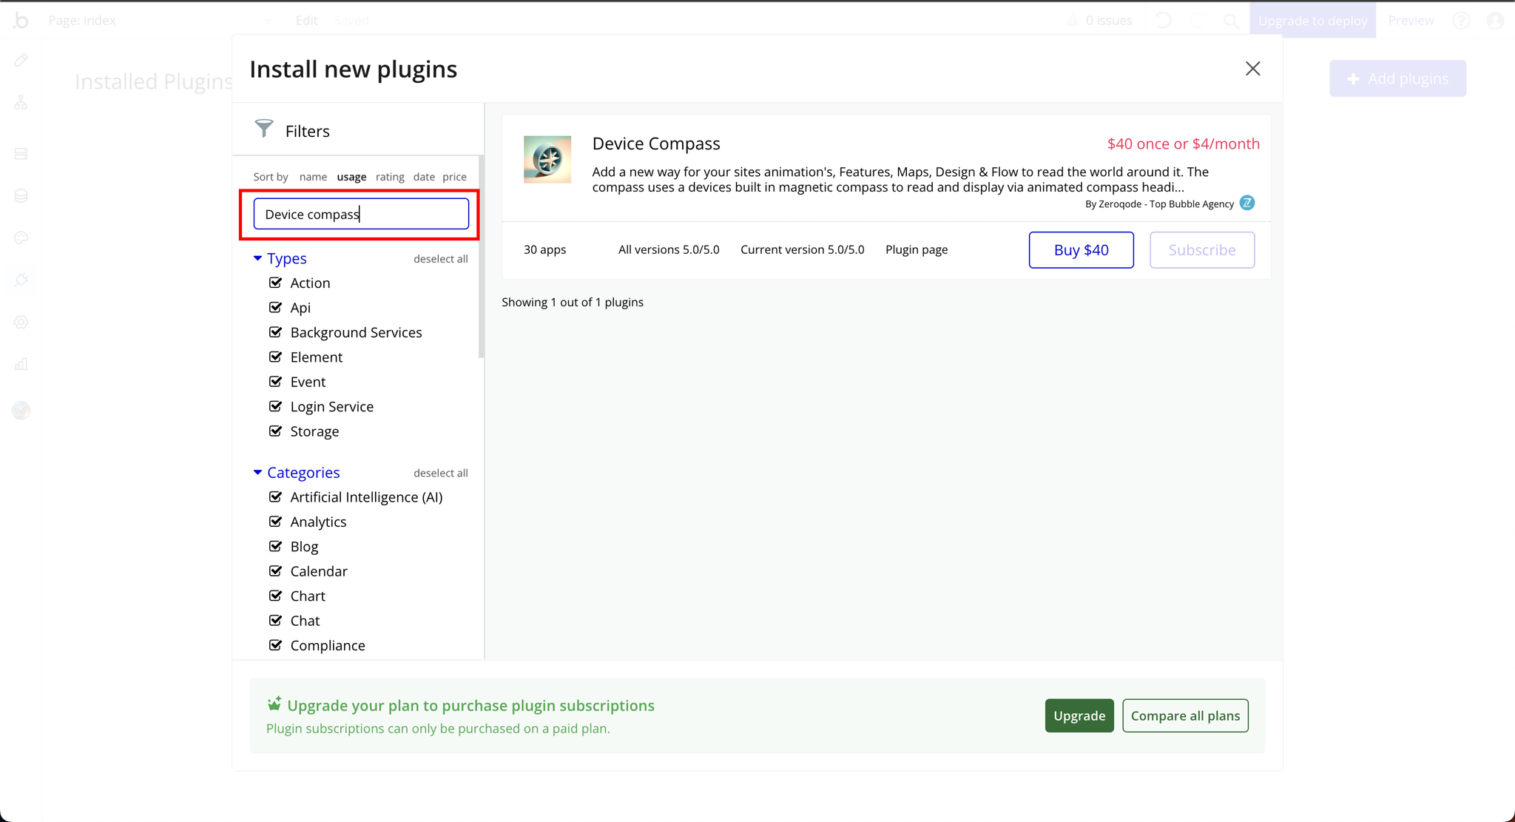This screenshot has height=822, width=1515.
Task: Click the Buy $40 button
Action: 1081,249
